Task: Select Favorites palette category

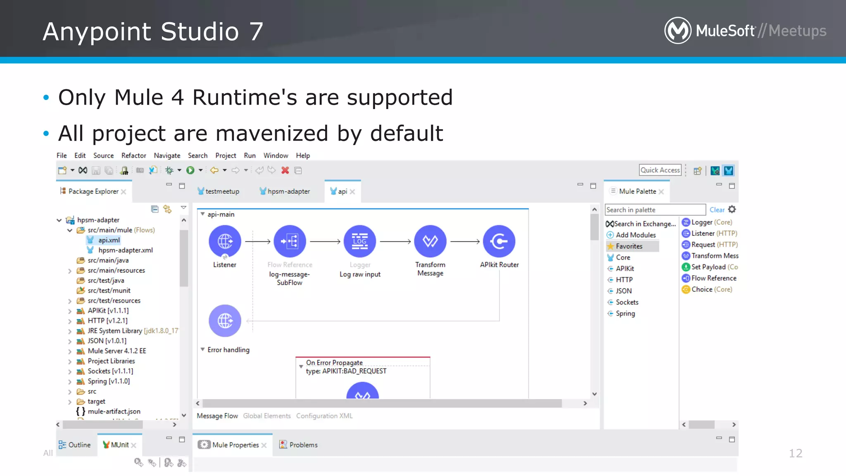Action: pyautogui.click(x=632, y=246)
